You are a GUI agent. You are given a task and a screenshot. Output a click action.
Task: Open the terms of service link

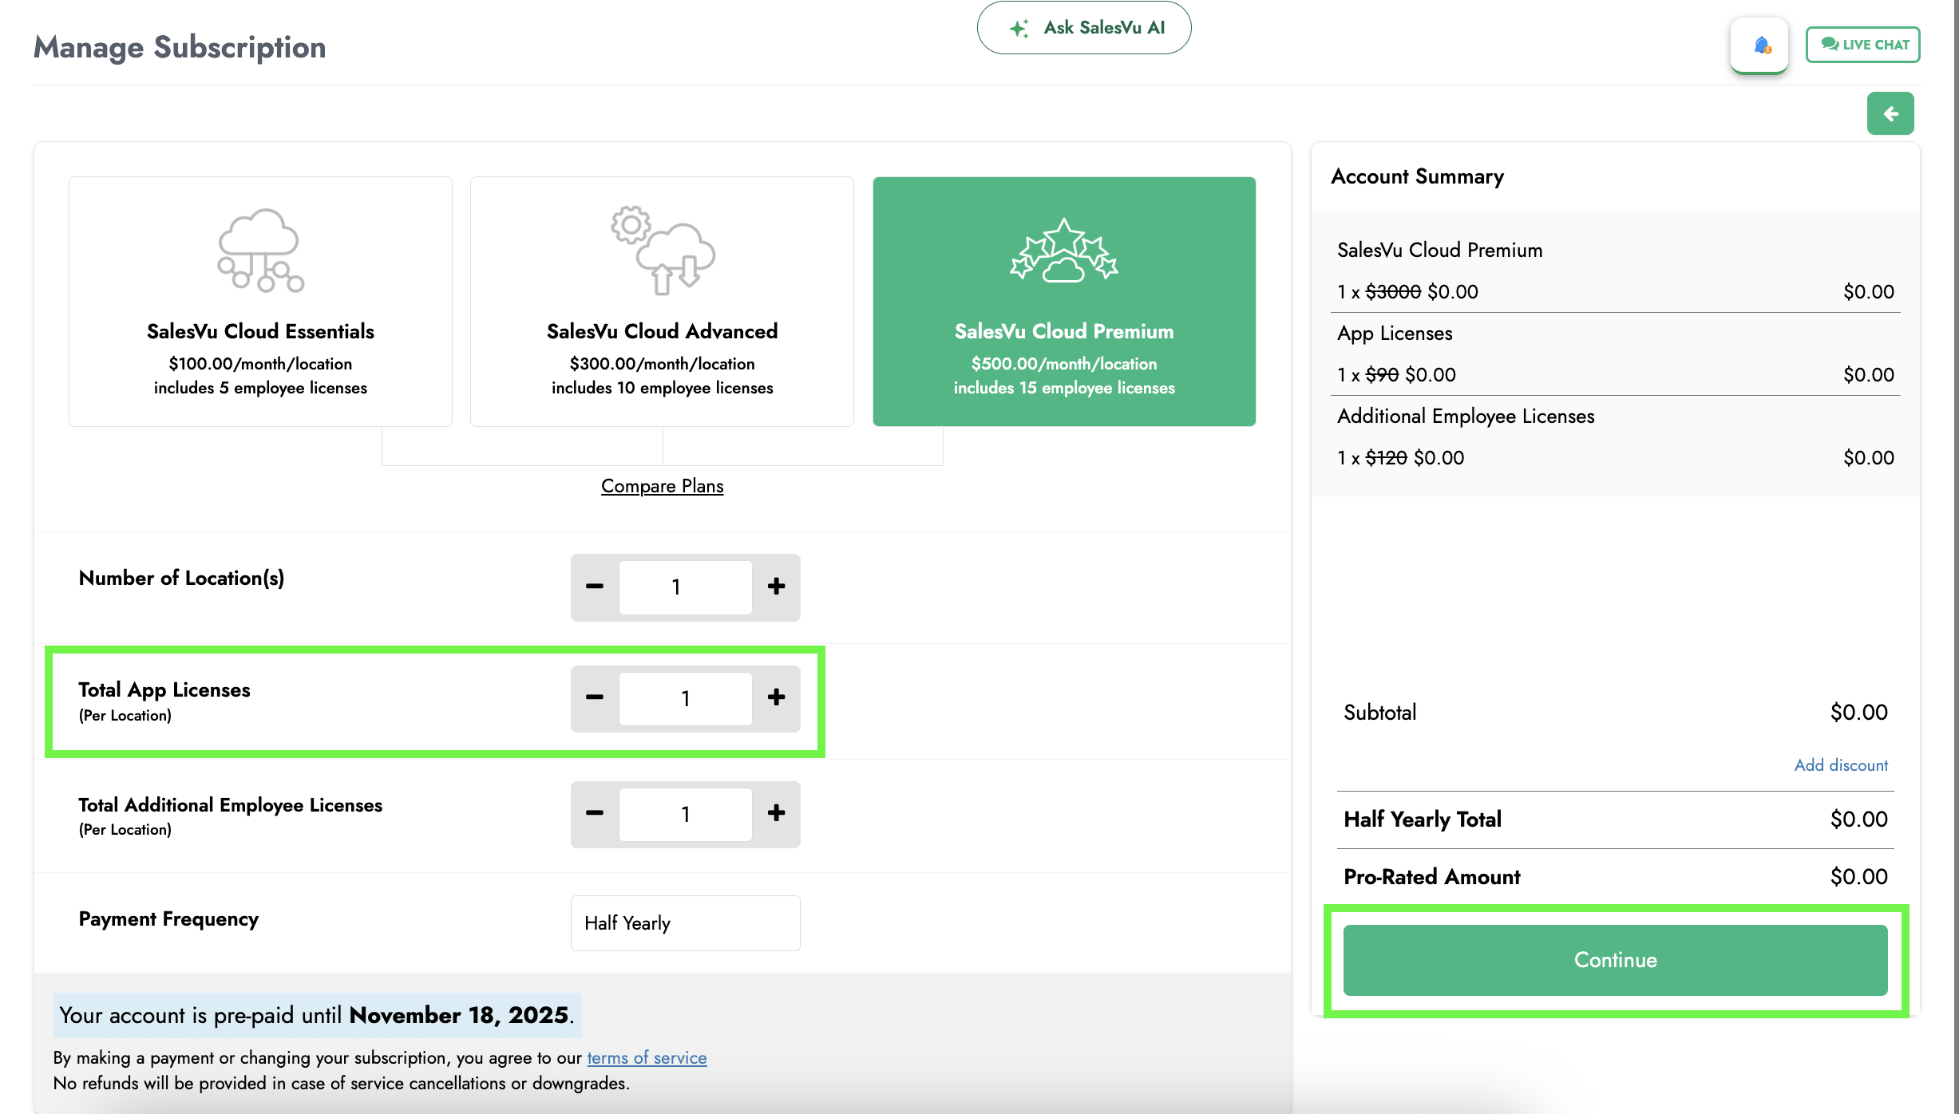click(x=647, y=1057)
